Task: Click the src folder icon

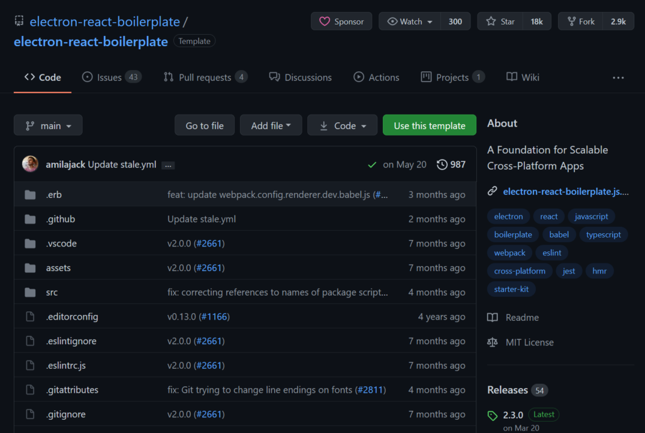Action: point(30,292)
